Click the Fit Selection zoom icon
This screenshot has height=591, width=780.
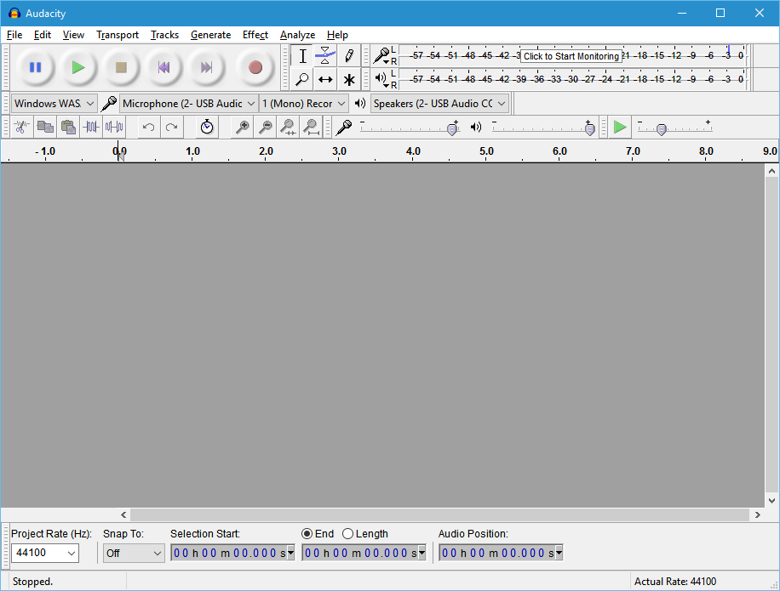click(288, 128)
